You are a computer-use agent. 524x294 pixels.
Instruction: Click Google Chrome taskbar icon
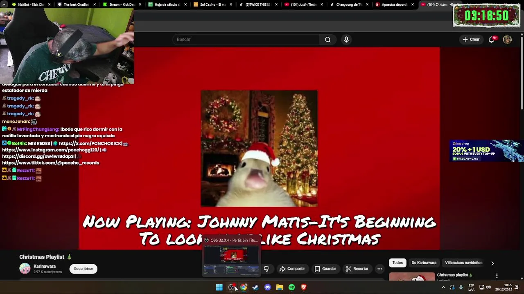pos(244,287)
